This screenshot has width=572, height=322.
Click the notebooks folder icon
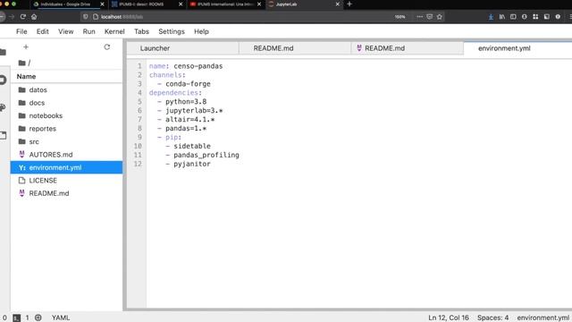pos(21,115)
